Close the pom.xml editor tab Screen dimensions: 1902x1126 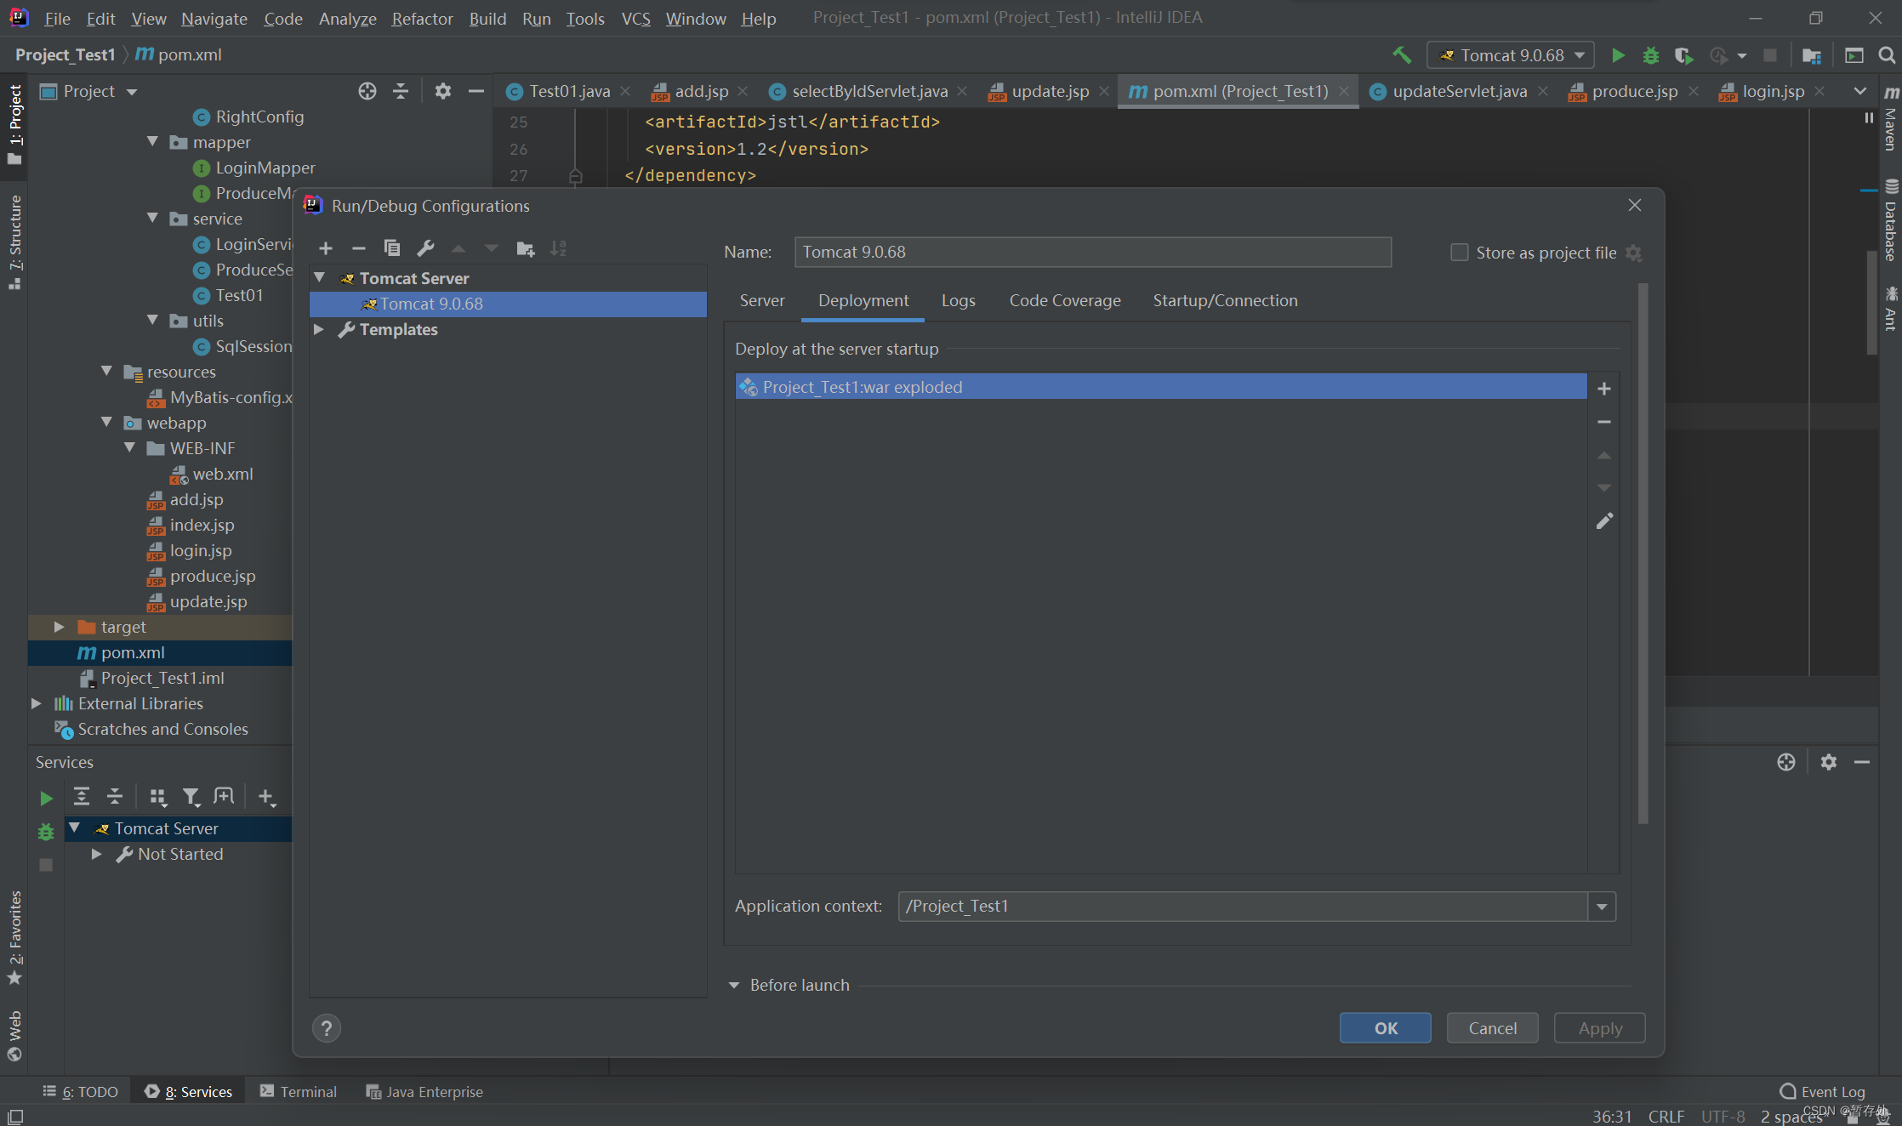[1344, 91]
